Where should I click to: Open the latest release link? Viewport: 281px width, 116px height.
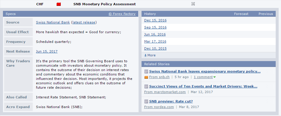pos(84,22)
